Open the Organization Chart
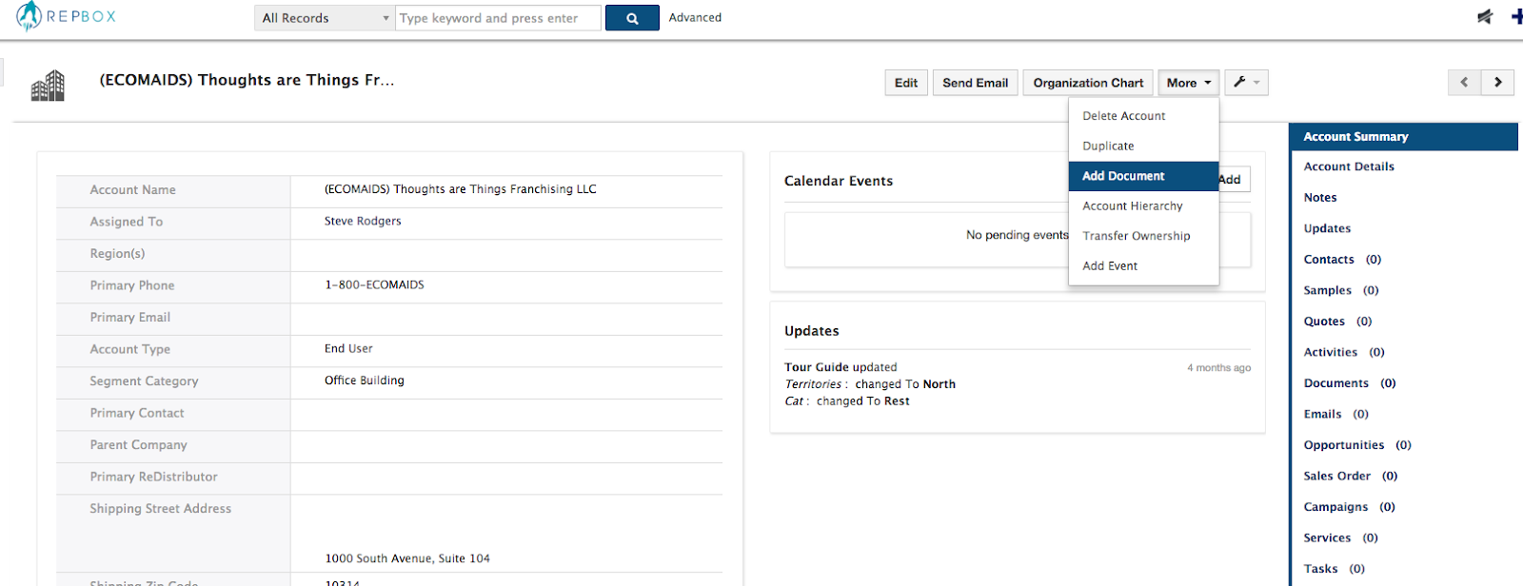1523x586 pixels. [x=1088, y=83]
